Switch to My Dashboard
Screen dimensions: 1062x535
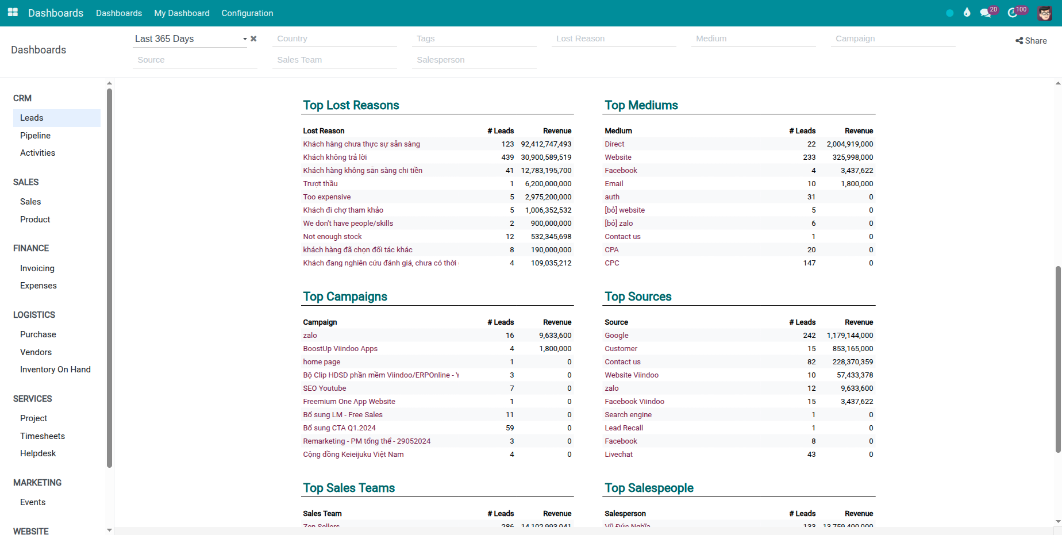[182, 13]
